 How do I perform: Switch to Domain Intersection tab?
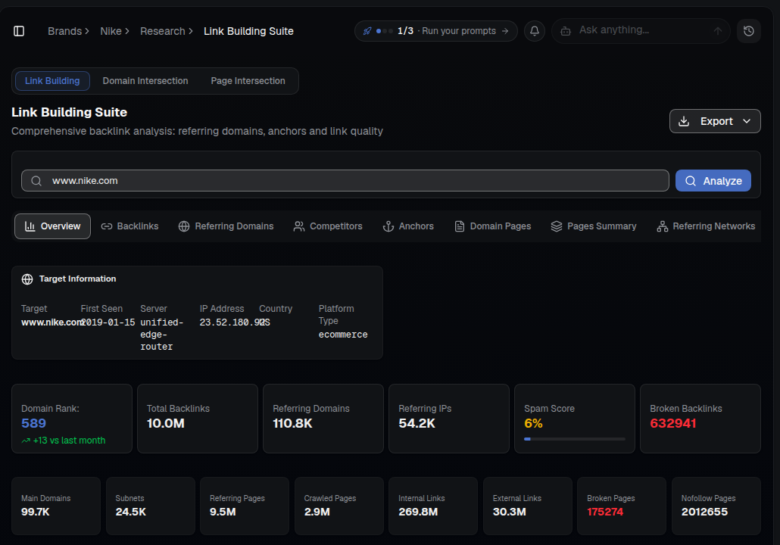145,81
